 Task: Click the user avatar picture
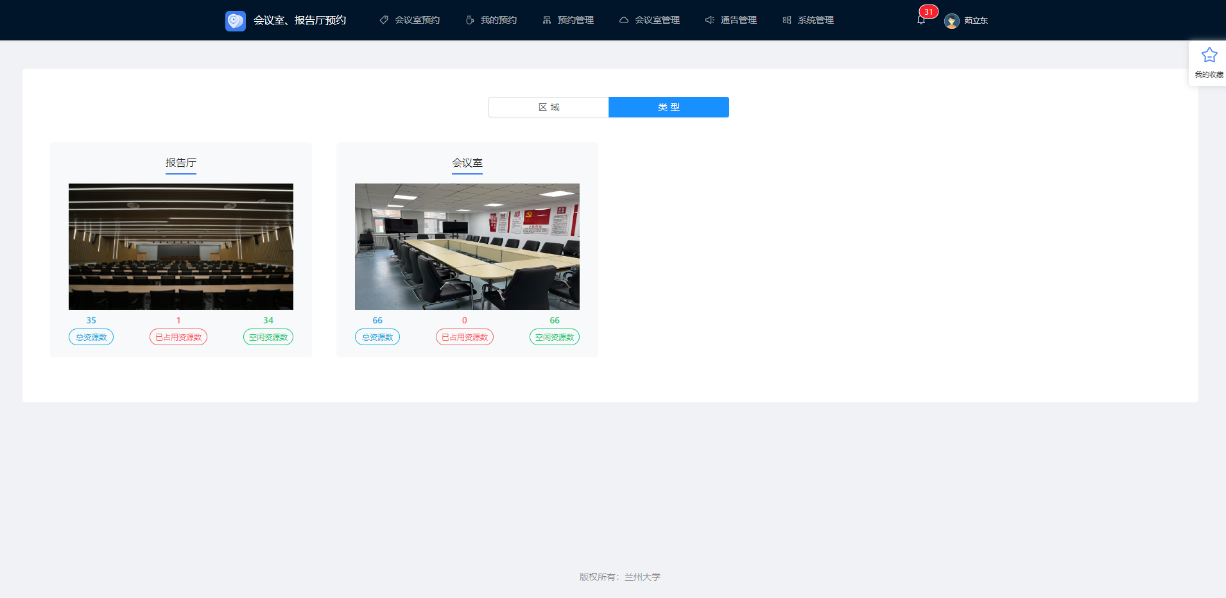(951, 21)
